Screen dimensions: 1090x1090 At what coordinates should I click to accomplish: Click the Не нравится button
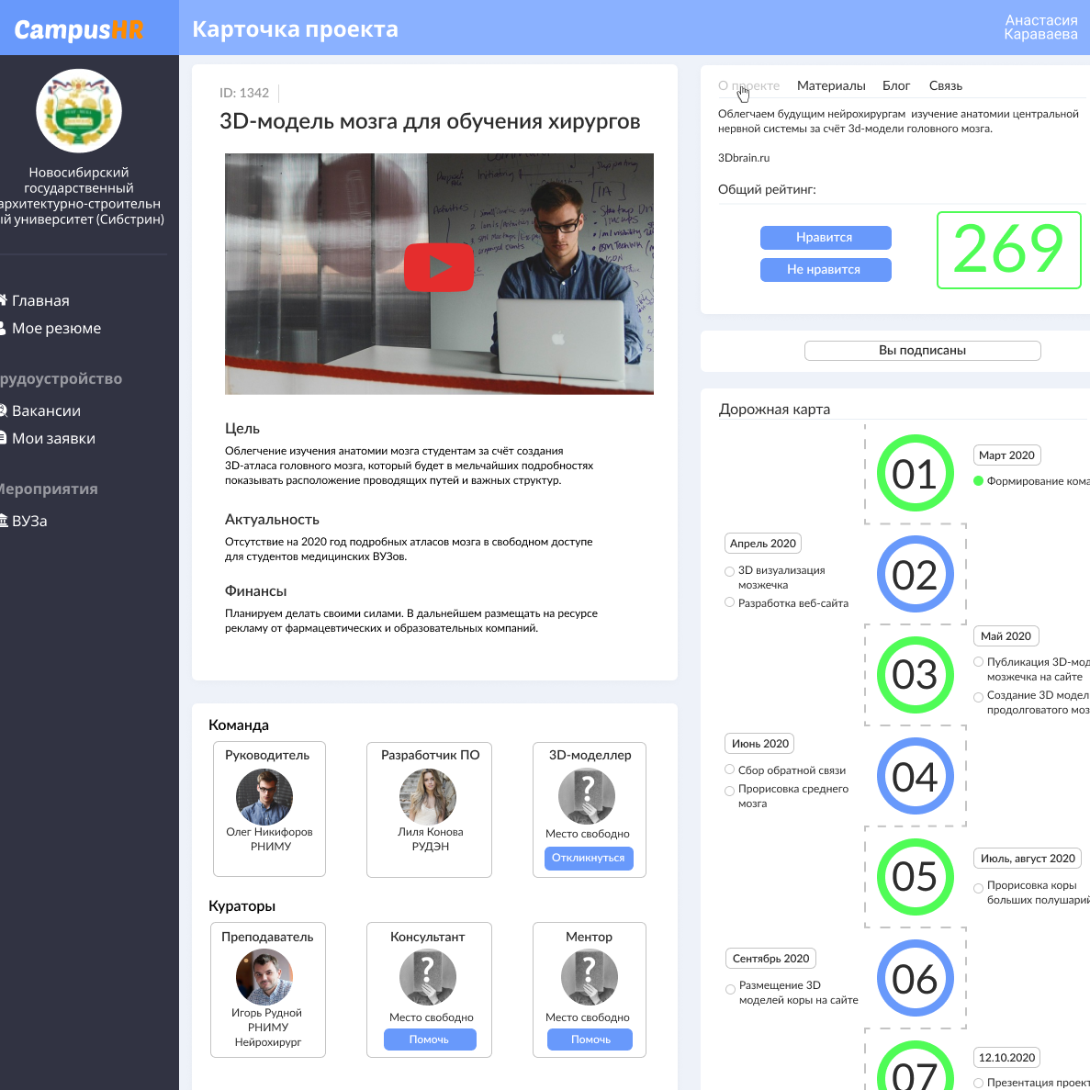tap(826, 270)
